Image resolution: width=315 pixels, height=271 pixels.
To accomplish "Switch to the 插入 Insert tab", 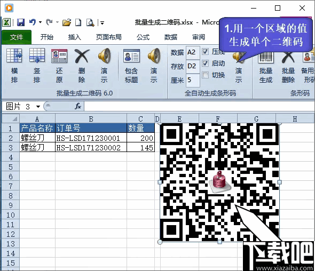I will click(x=75, y=37).
